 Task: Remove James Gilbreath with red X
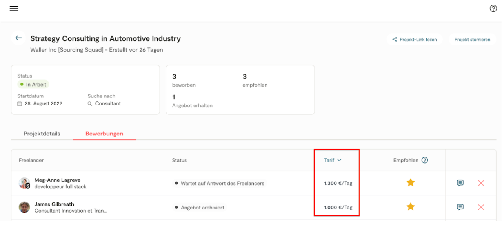coord(481,207)
